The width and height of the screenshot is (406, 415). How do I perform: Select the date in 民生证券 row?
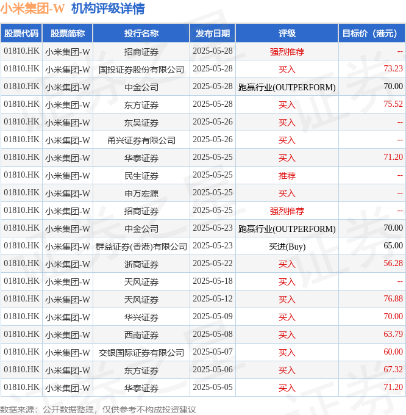[x=213, y=175]
